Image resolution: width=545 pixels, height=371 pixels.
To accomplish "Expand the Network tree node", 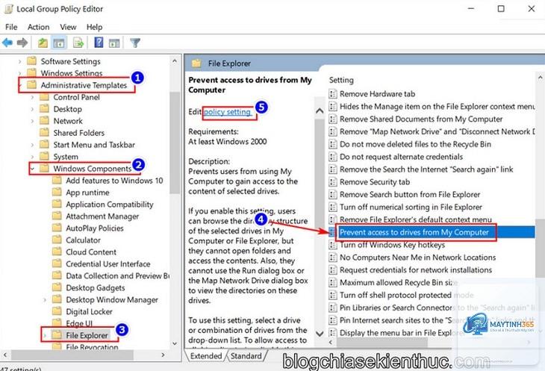I will [x=32, y=121].
